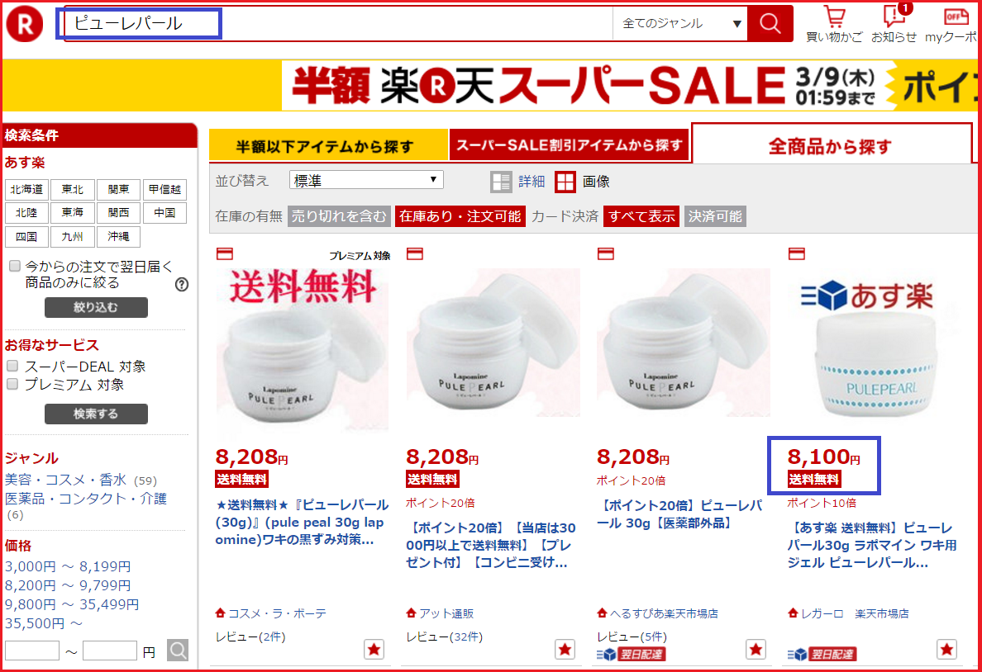
Task: Click the red search magnifier button
Action: (x=770, y=24)
